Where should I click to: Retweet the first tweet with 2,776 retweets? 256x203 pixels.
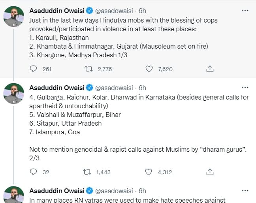click(89, 69)
